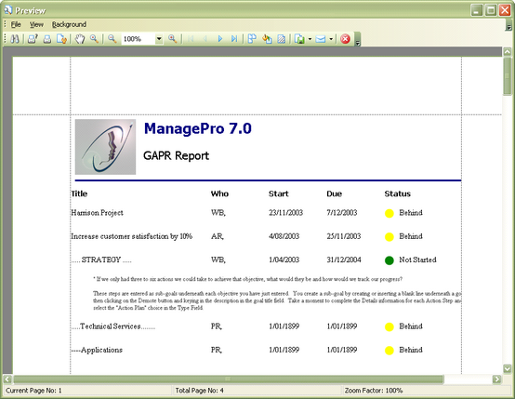Image resolution: width=515 pixels, height=399 pixels.
Task: Click 'Total Page No: 4' in status bar
Action: (199, 391)
